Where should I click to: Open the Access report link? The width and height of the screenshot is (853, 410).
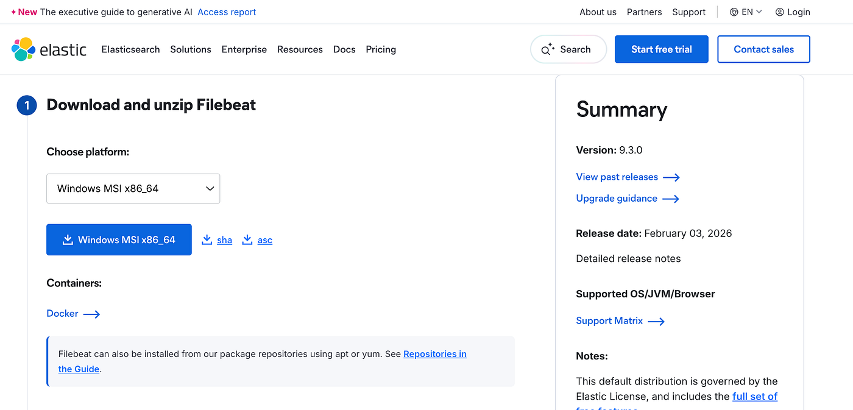[x=227, y=12]
